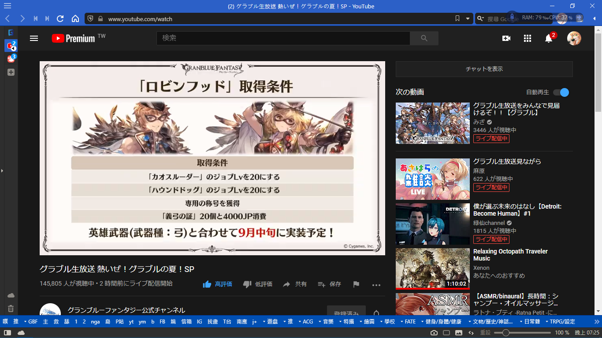Image resolution: width=602 pixels, height=338 pixels.
Task: Click the Octopath thumbnail's red progress bar
Action: (433, 289)
